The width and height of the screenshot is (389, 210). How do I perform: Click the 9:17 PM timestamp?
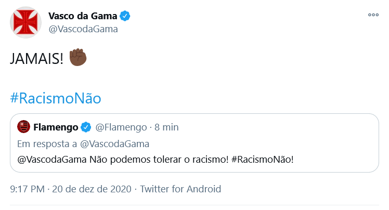tap(27, 189)
